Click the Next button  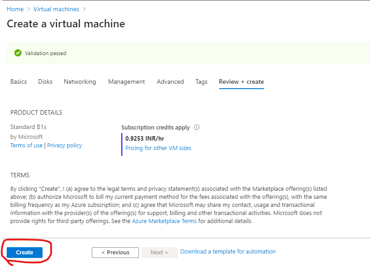[x=159, y=252]
